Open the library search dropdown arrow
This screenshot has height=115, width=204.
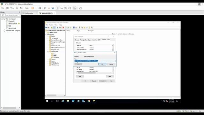click(x=19, y=15)
